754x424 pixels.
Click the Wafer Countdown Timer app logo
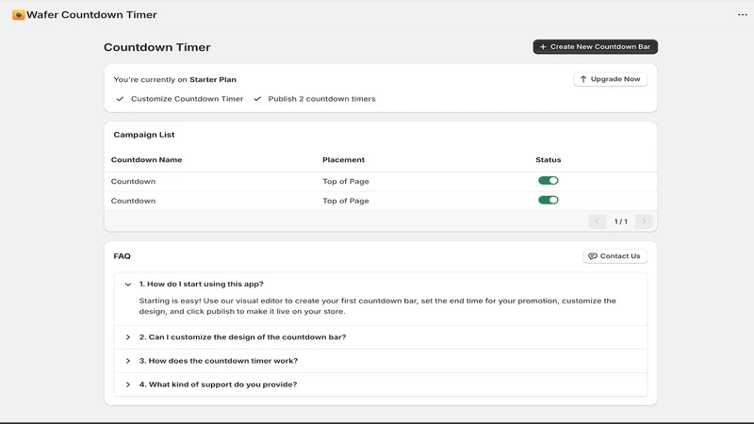[18, 15]
